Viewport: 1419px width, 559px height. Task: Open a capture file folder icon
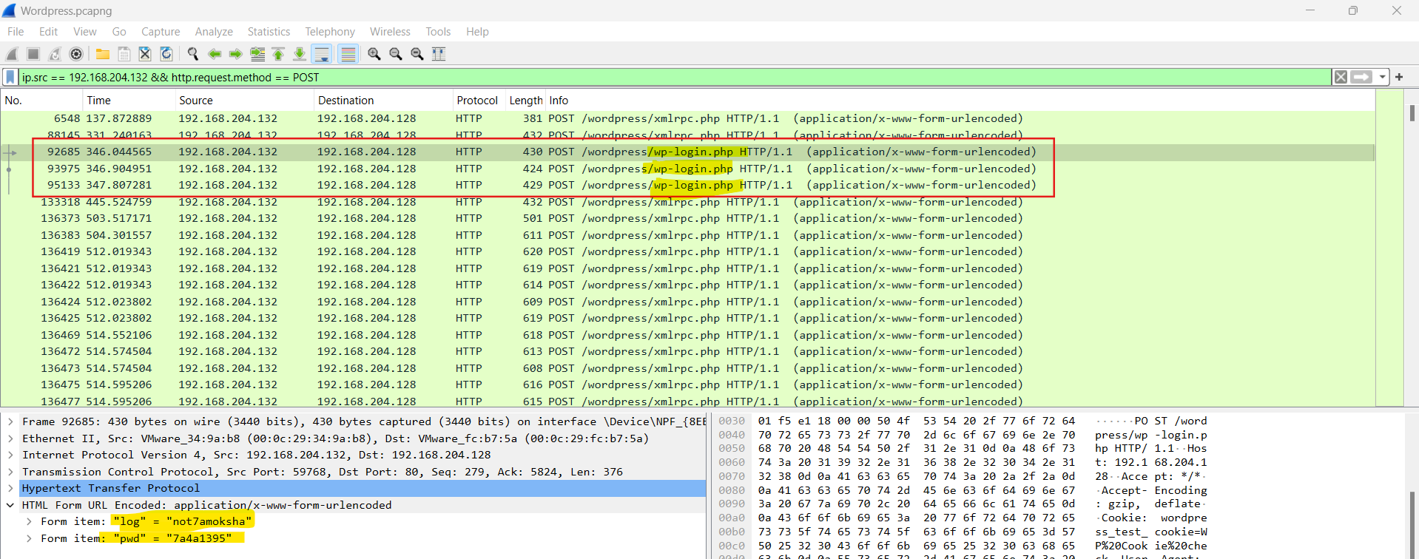(103, 54)
